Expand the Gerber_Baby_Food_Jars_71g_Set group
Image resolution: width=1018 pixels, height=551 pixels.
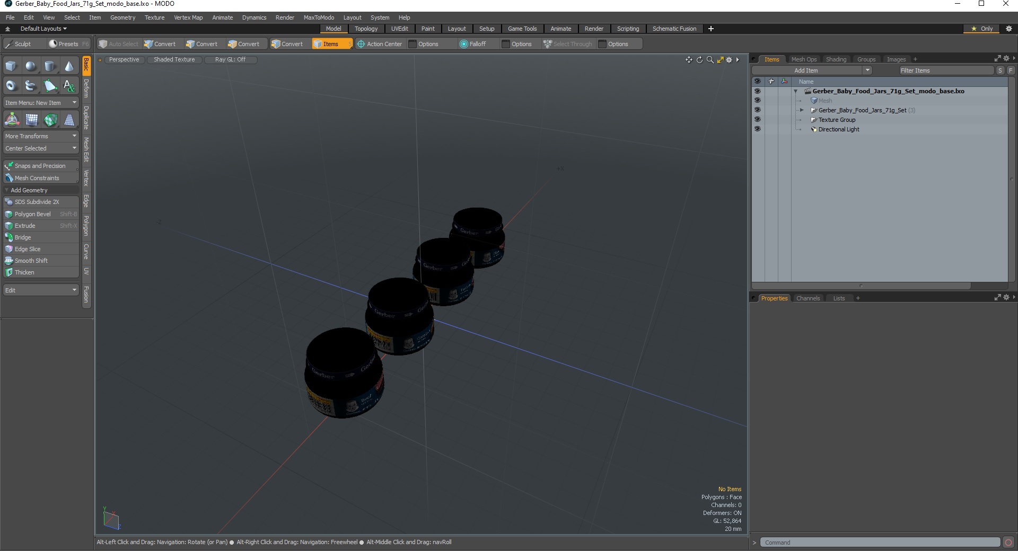click(802, 110)
